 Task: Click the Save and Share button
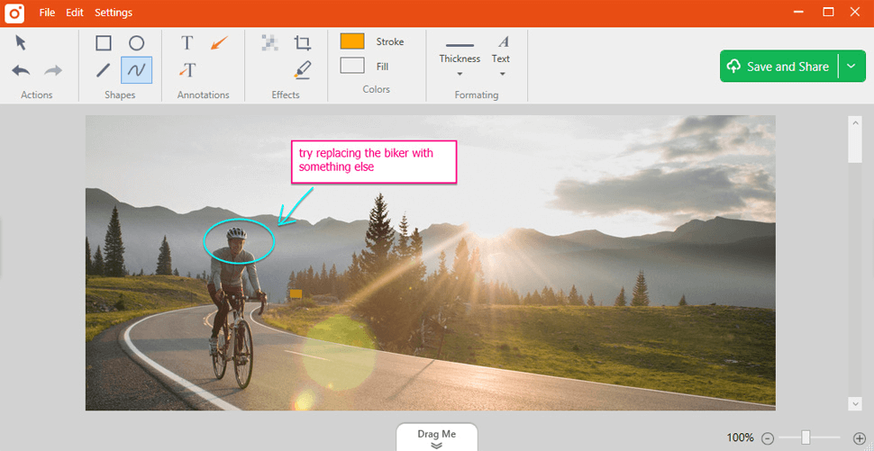click(778, 67)
